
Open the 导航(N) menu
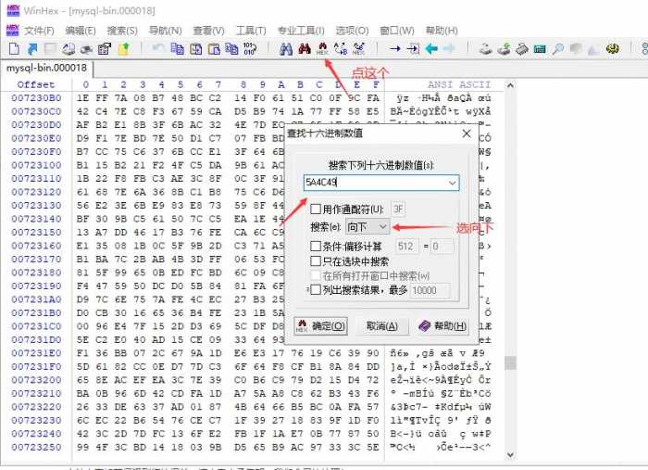click(165, 31)
